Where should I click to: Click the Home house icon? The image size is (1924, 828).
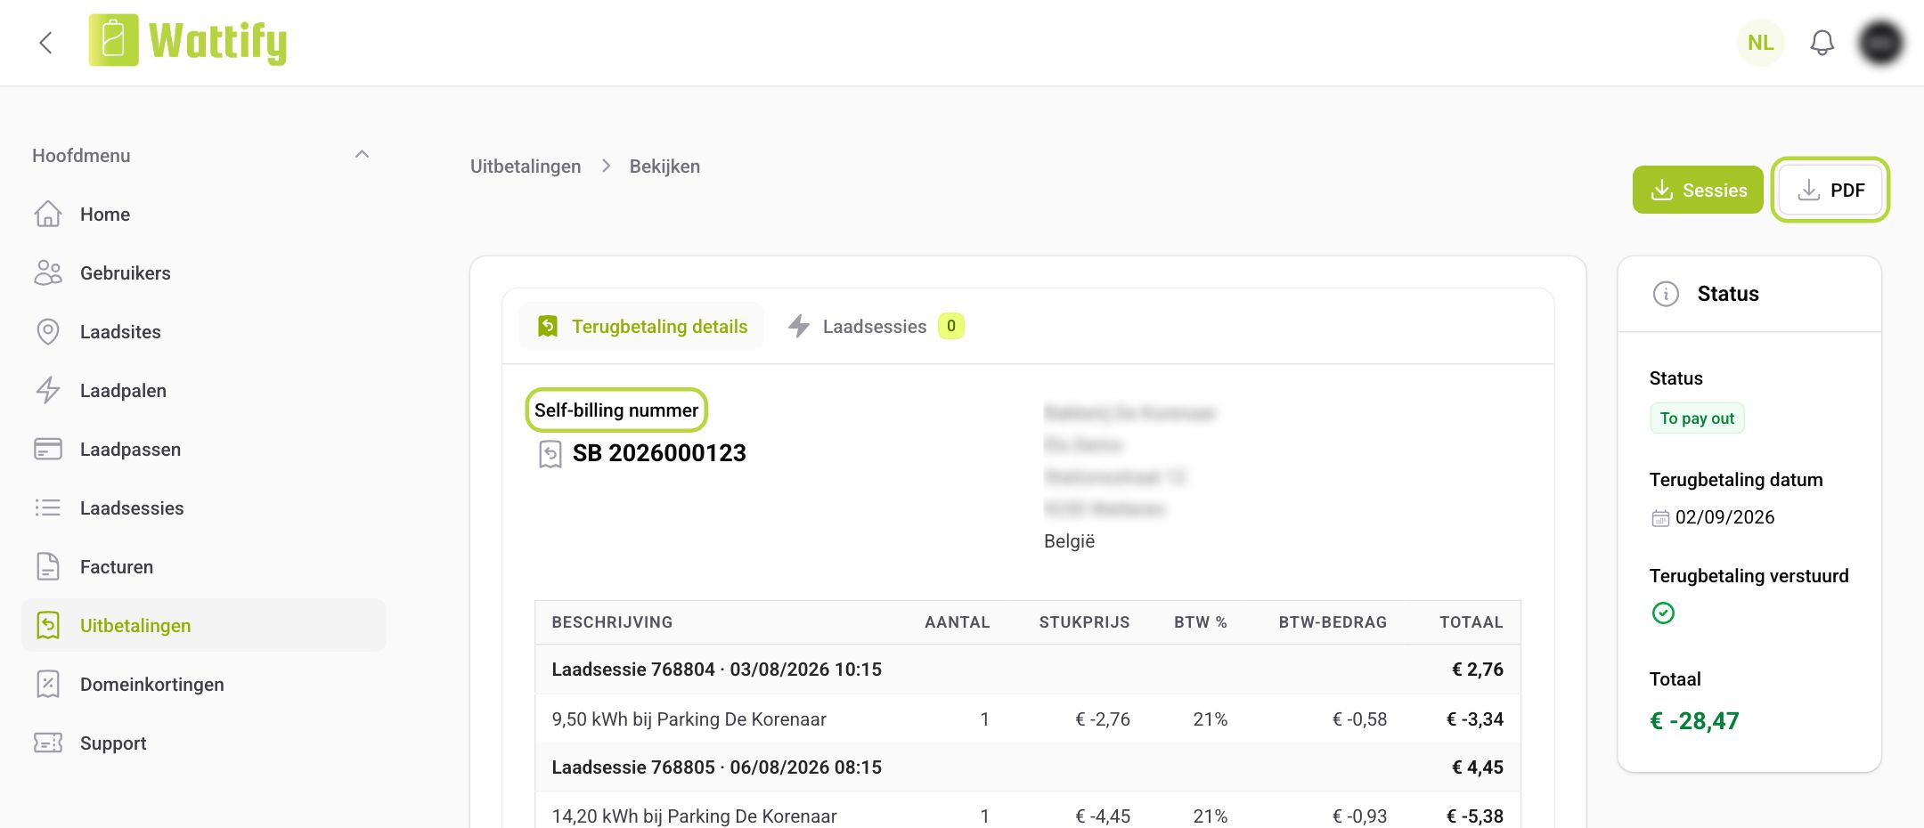point(48,215)
